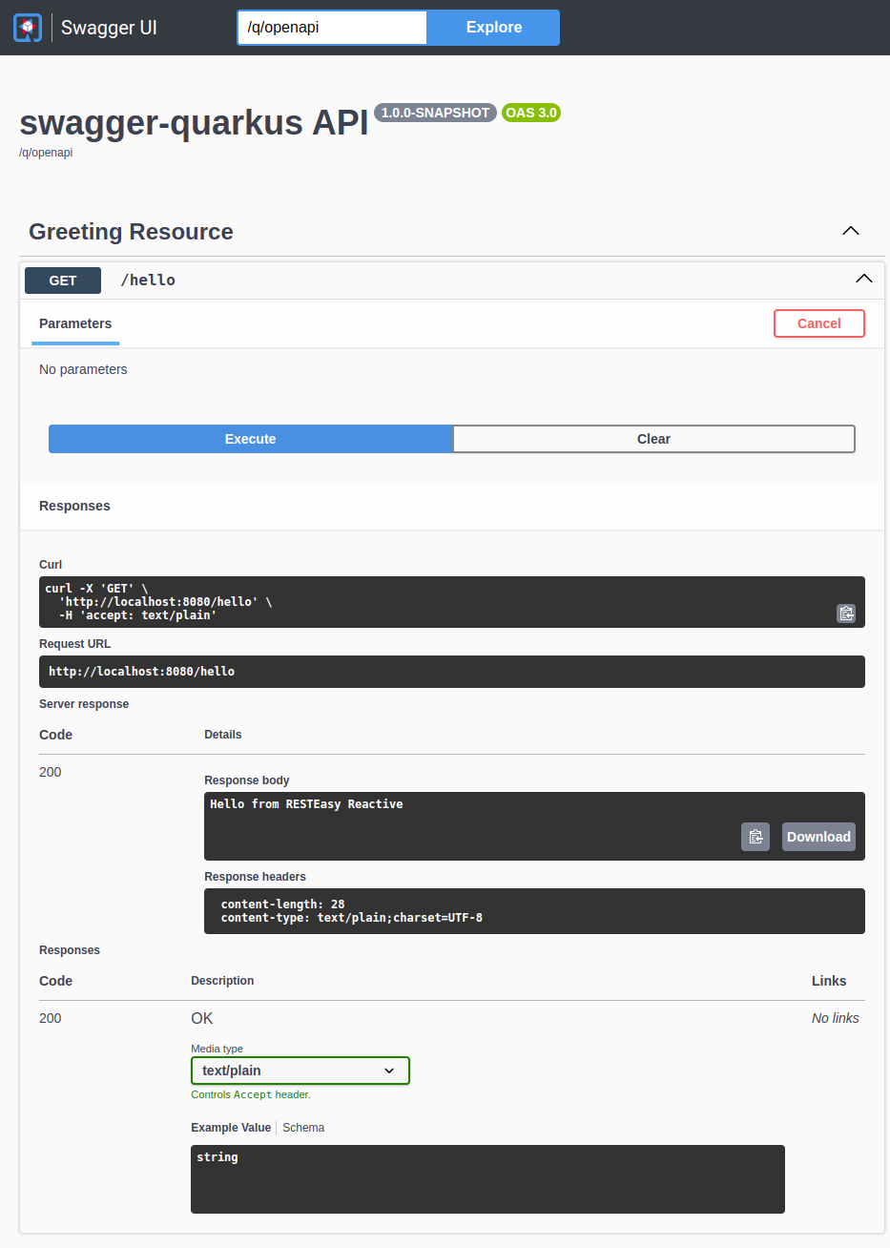Viewport: 890px width, 1248px height.
Task: Select the Parameters tab
Action: tap(75, 324)
